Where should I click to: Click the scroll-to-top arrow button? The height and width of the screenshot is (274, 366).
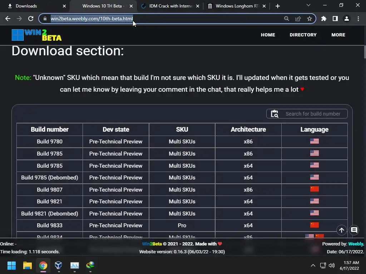point(341,230)
